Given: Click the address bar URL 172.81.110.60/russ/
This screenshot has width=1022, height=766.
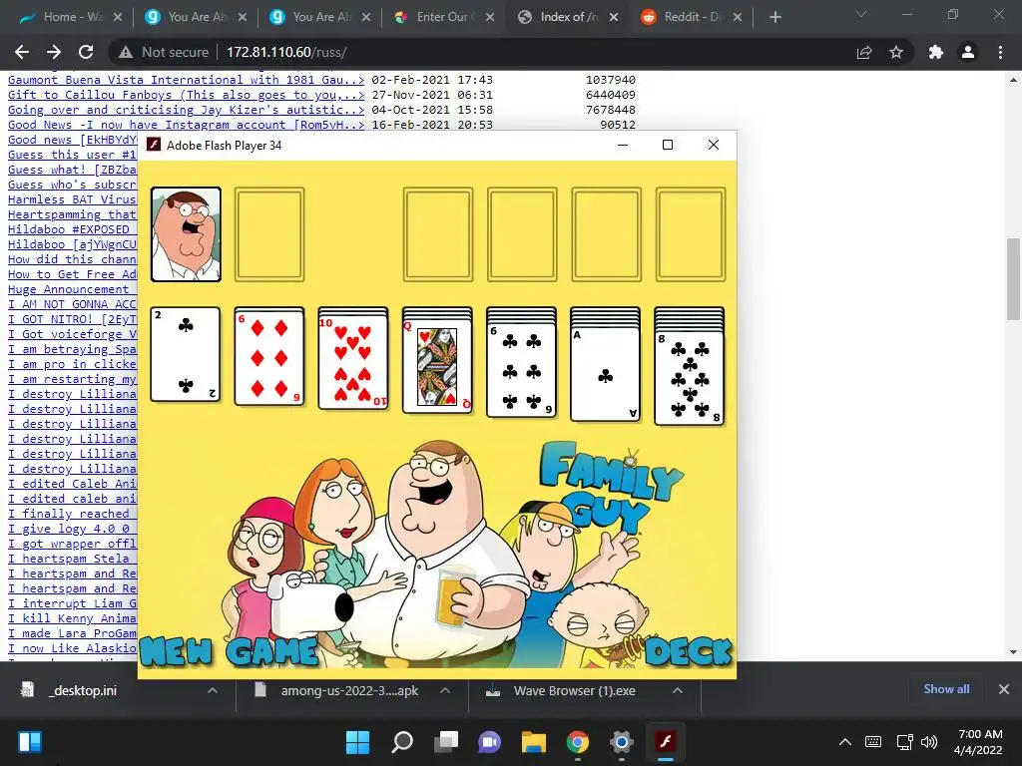Looking at the screenshot, I should 286,52.
